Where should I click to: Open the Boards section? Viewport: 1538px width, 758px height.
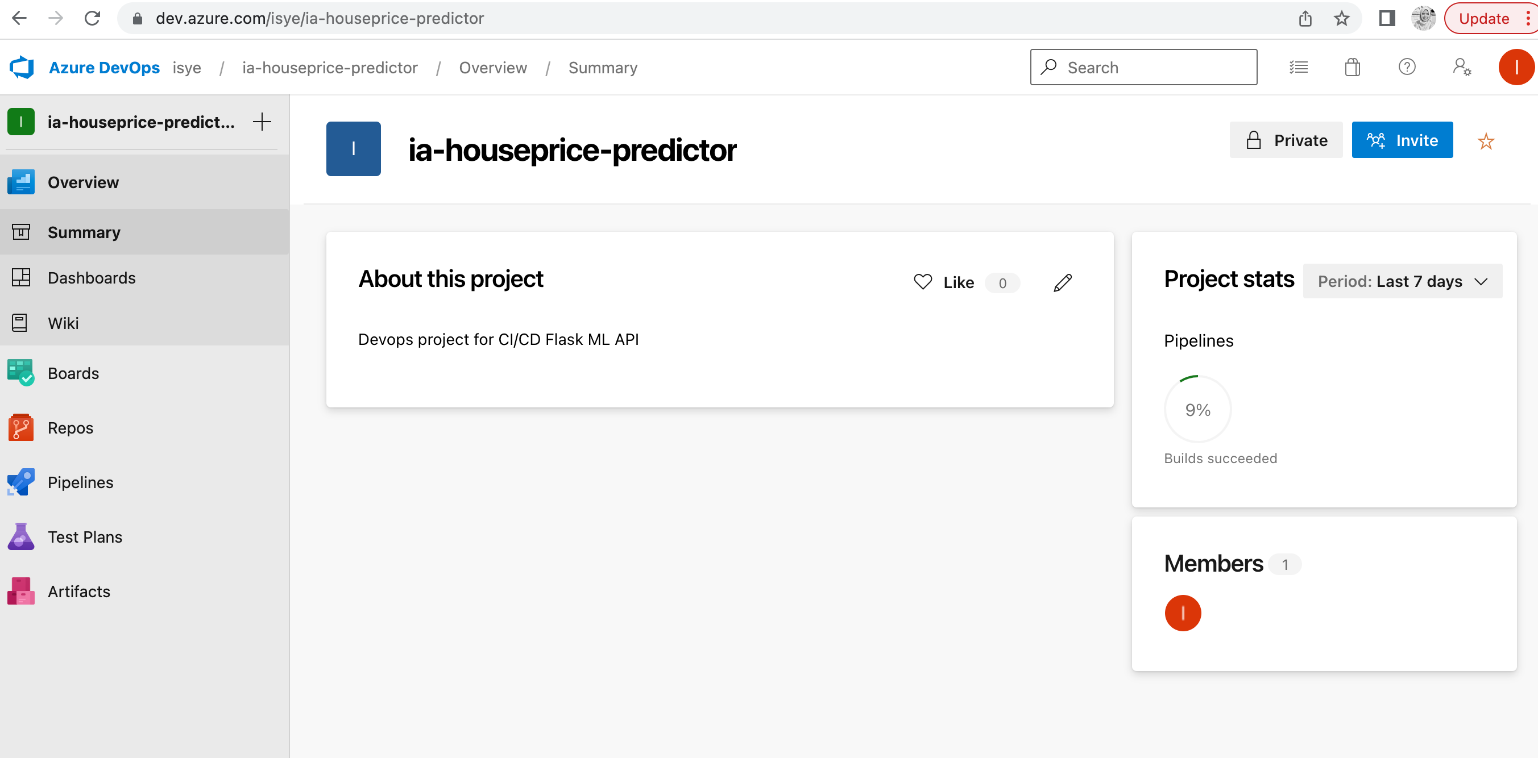click(73, 373)
